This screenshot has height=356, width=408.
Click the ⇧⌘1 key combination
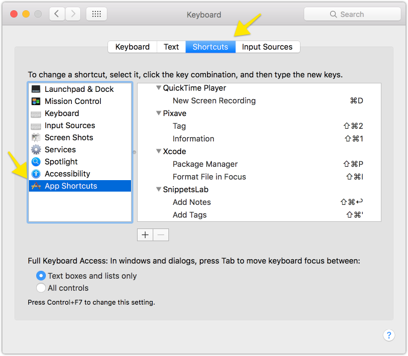point(354,138)
